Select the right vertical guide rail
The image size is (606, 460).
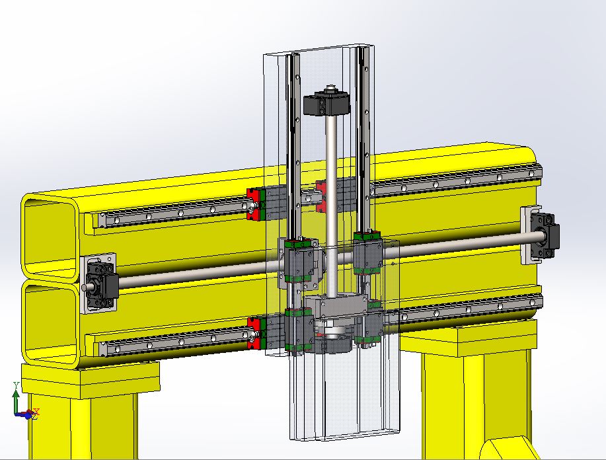point(363,139)
